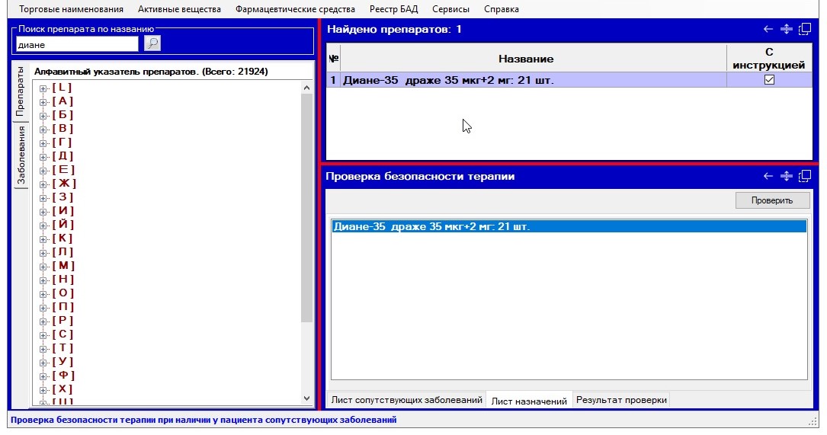Viewport: 827px width, 435px height.
Task: Switch to the 'Заболевания' vertical tab
Action: point(21,155)
